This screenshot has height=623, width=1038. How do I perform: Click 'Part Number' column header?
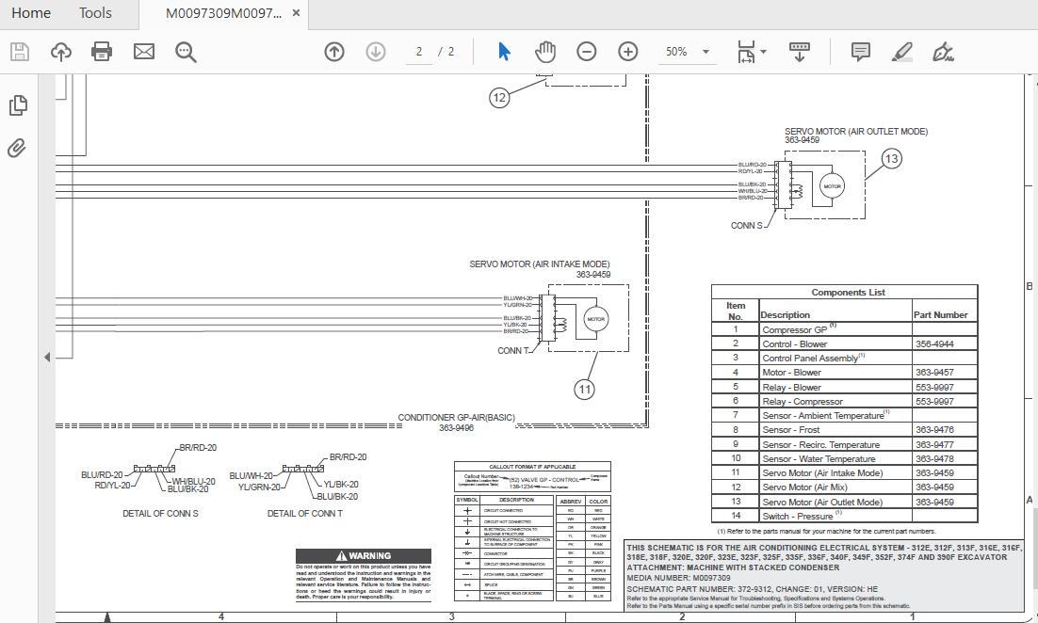click(940, 315)
